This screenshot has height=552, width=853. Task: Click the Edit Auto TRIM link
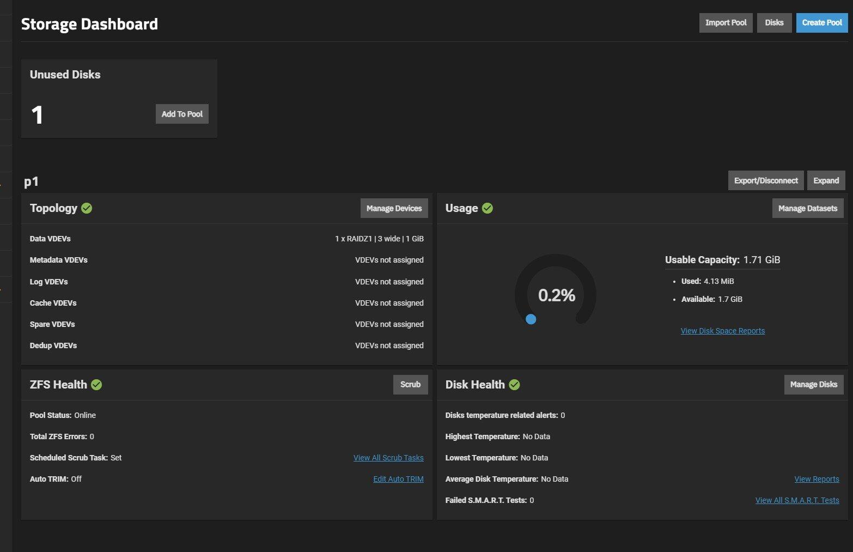point(398,479)
